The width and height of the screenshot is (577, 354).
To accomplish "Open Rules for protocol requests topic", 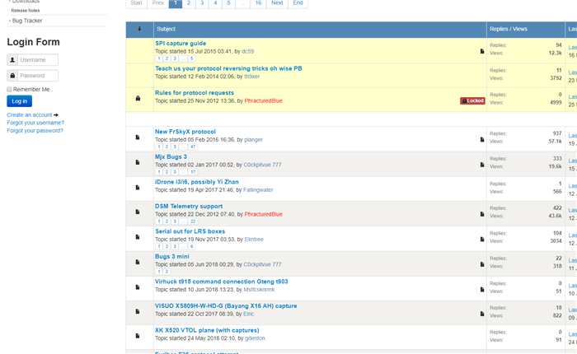I will pyautogui.click(x=195, y=93).
